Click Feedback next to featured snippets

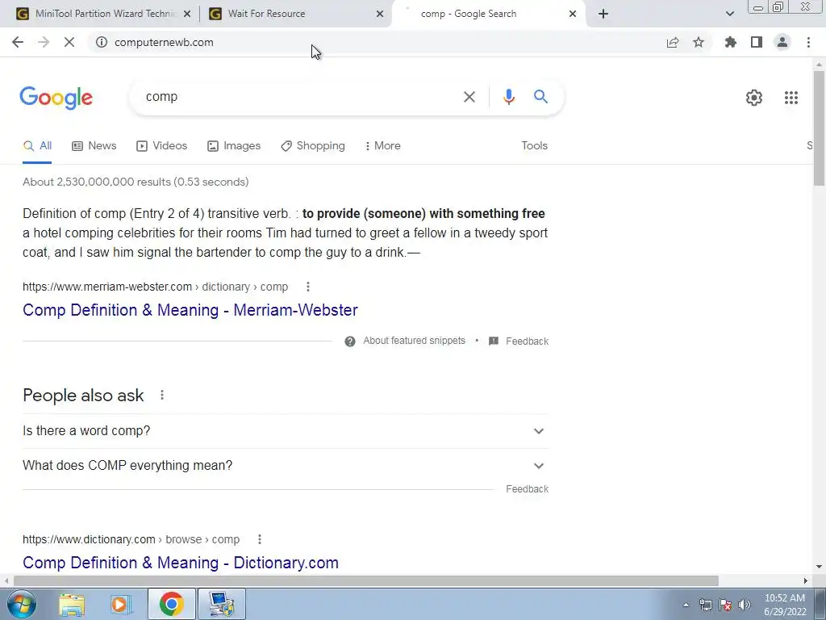(527, 341)
